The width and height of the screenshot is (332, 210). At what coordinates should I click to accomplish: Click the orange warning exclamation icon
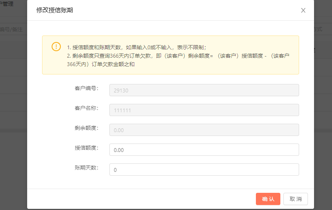(56, 47)
